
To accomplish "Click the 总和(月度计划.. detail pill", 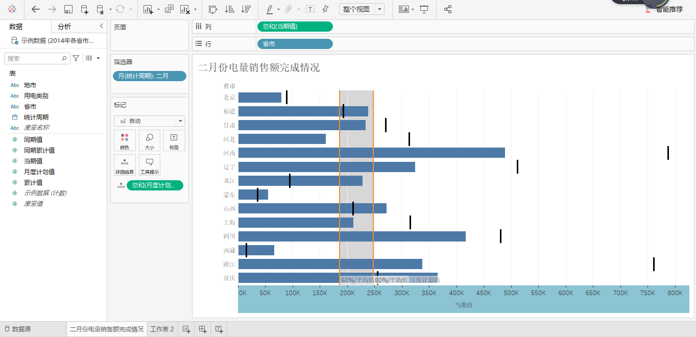I will pos(155,185).
